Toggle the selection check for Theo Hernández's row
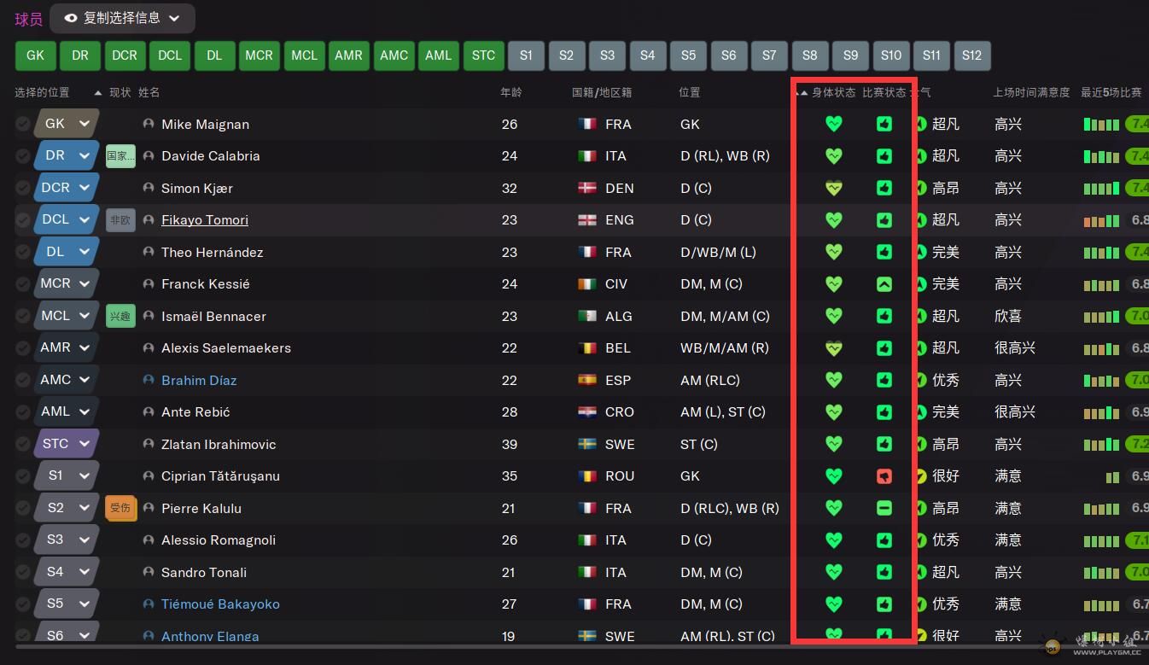The image size is (1149, 665). pos(22,253)
